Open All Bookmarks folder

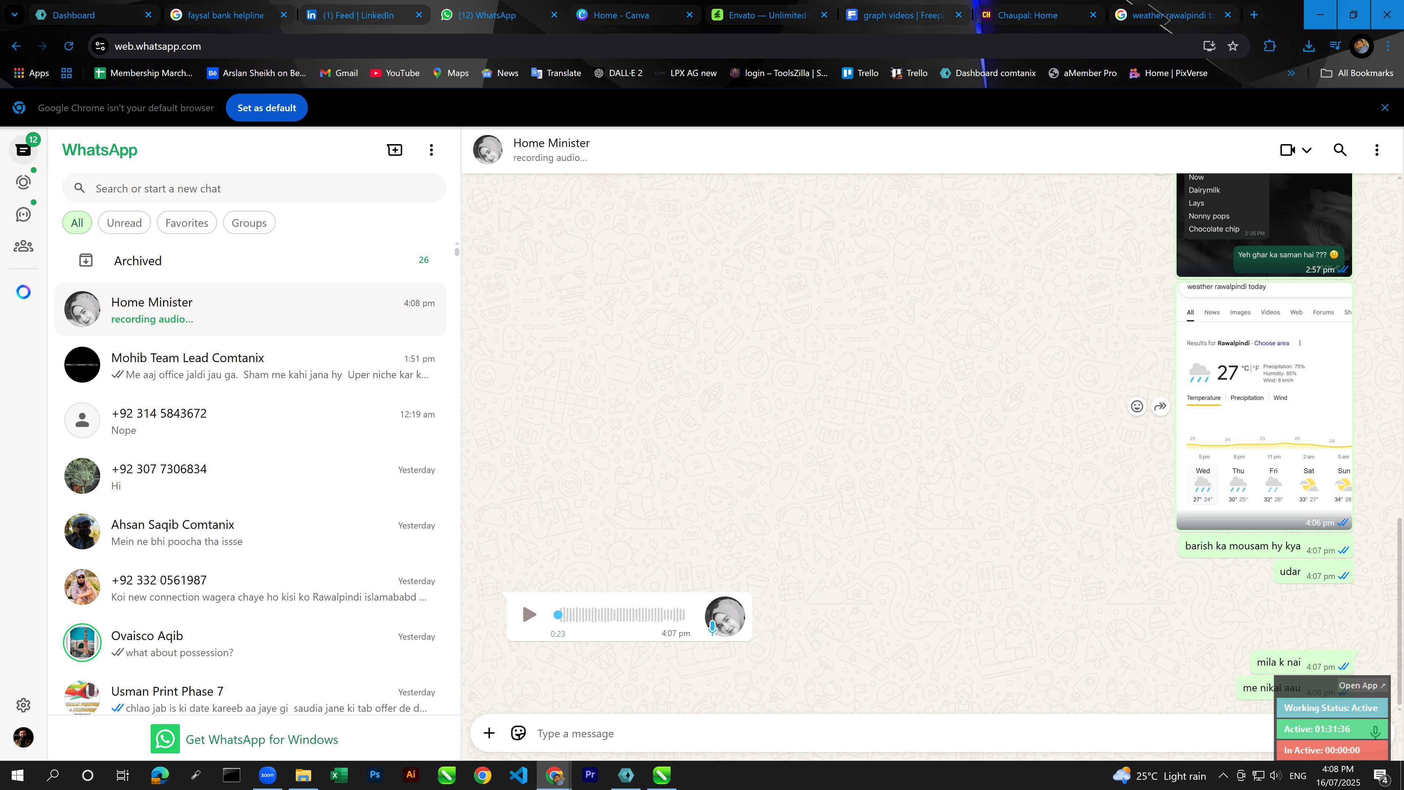coord(1356,73)
